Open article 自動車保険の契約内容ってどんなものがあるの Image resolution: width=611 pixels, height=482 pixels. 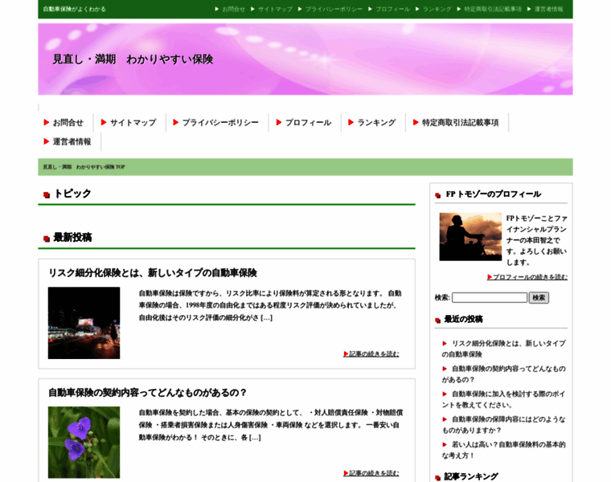click(148, 393)
